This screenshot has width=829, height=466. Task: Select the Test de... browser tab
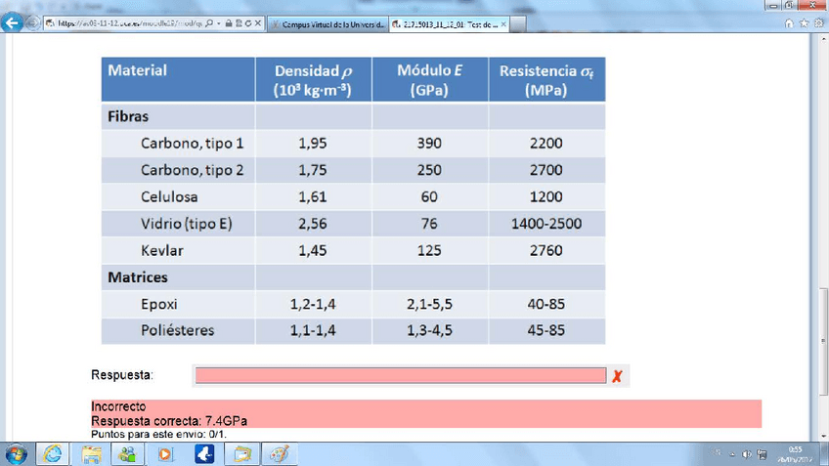pyautogui.click(x=445, y=23)
